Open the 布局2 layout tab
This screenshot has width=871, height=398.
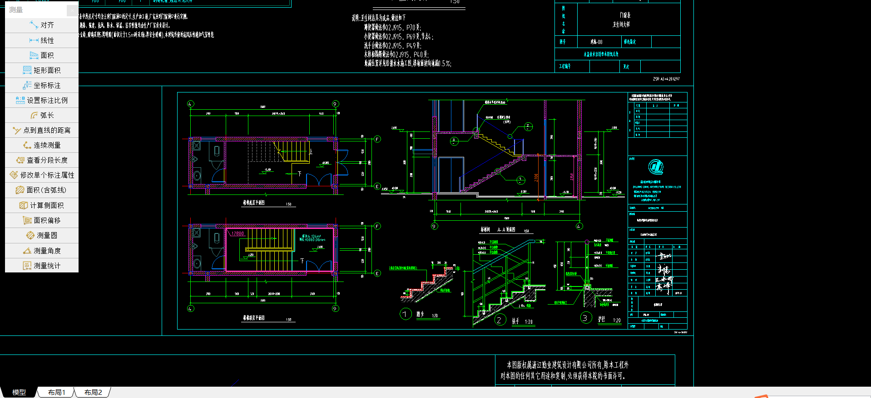pos(93,392)
